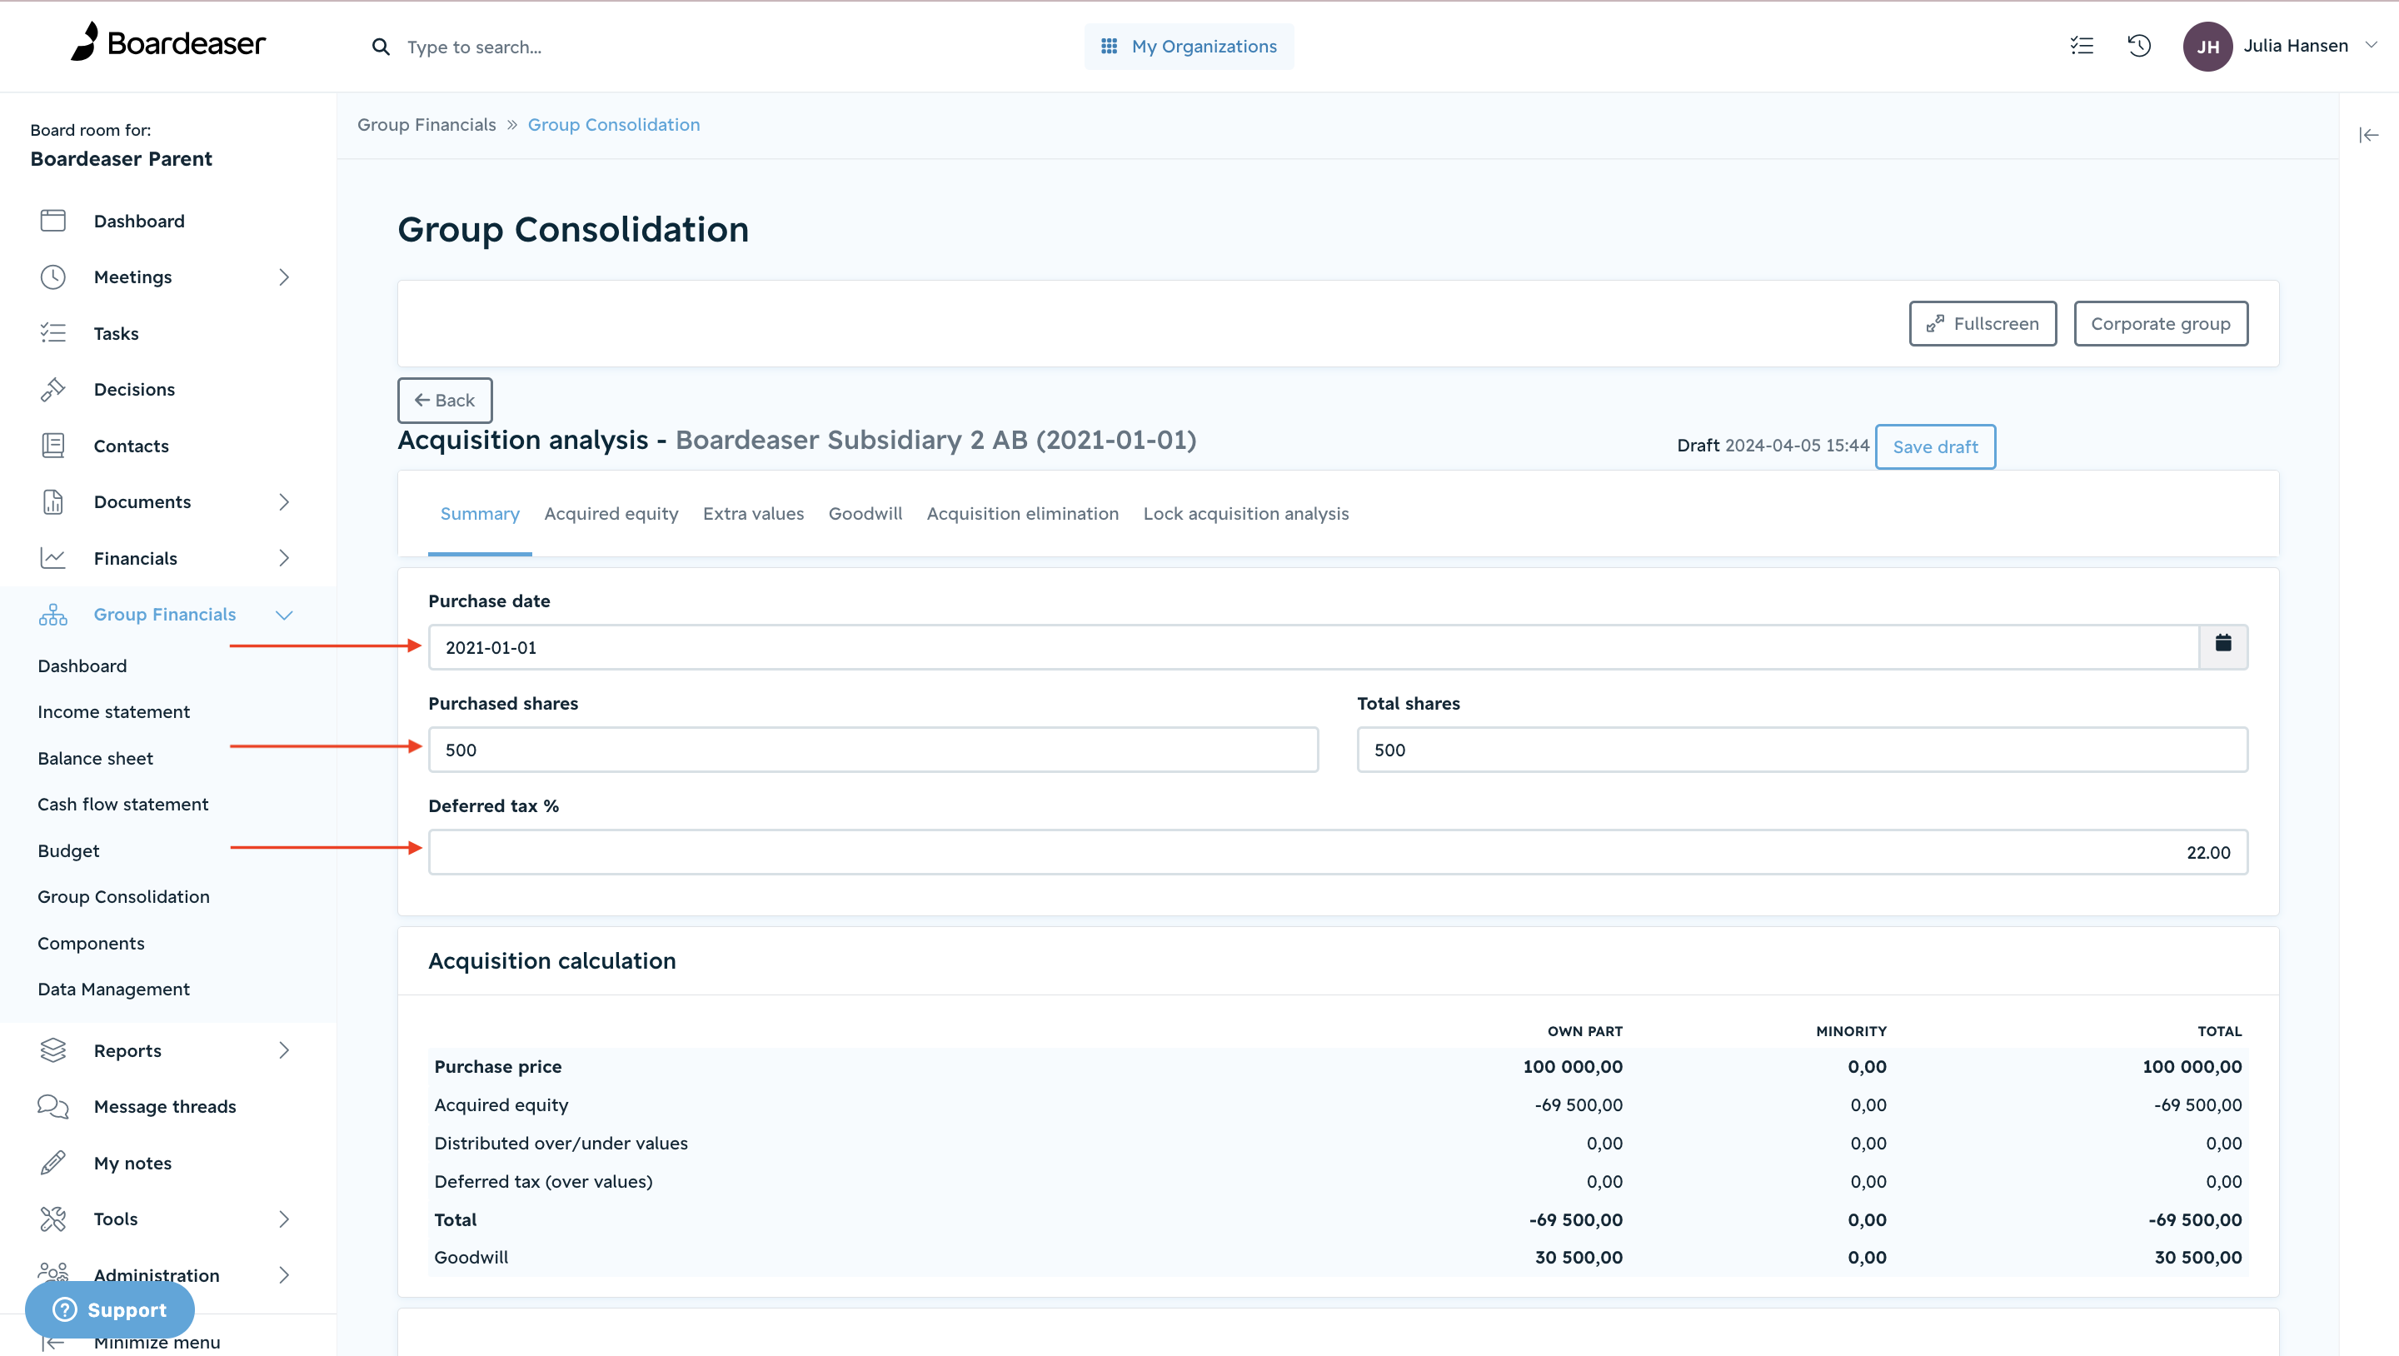
Task: Expand the Administration submenu chevron
Action: 284,1275
